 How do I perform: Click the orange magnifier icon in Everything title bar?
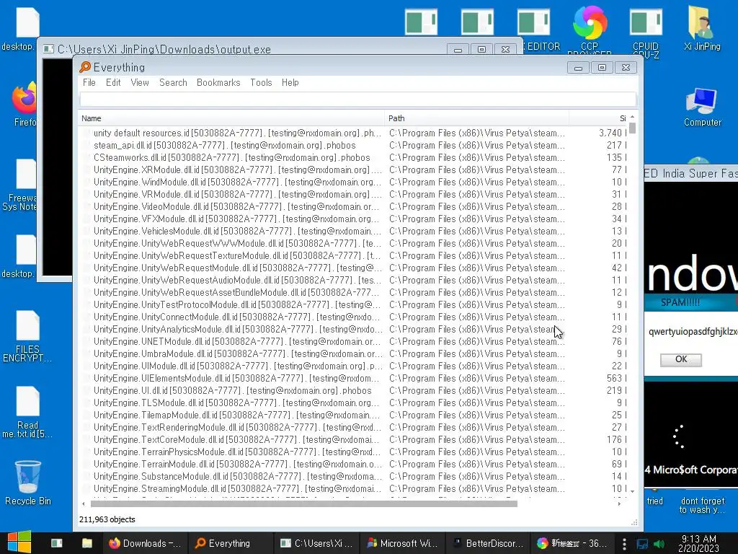pos(85,67)
